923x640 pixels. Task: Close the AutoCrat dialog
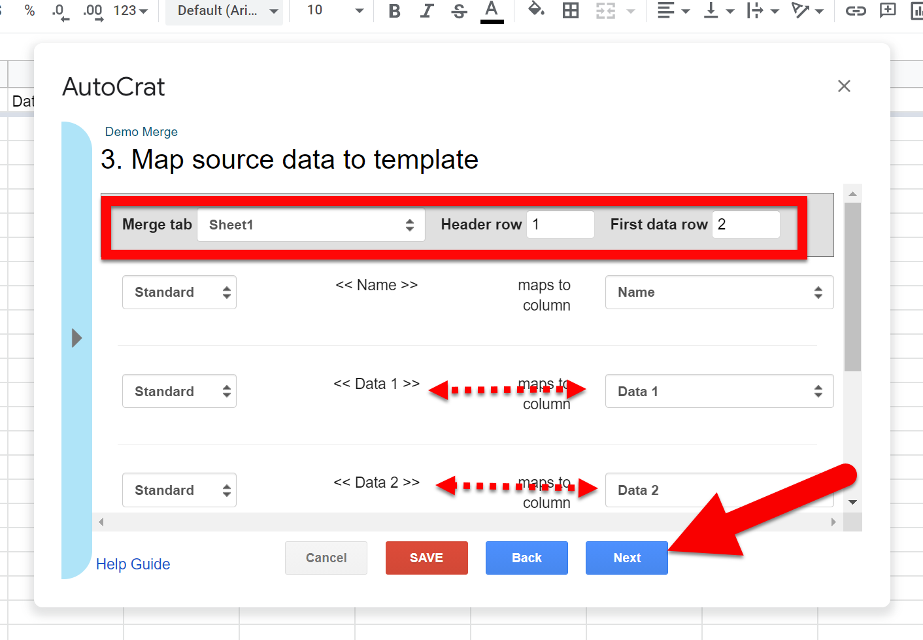pos(844,86)
